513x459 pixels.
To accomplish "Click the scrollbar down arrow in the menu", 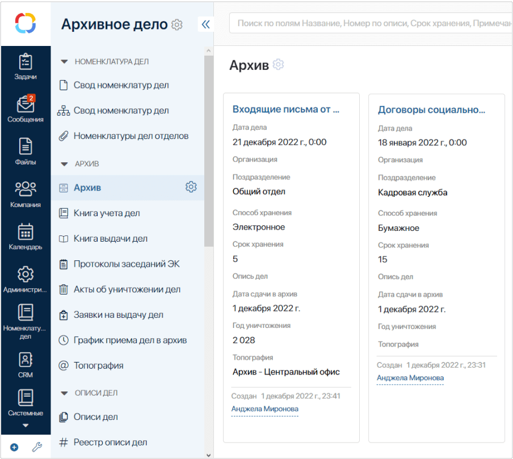I will (209, 455).
